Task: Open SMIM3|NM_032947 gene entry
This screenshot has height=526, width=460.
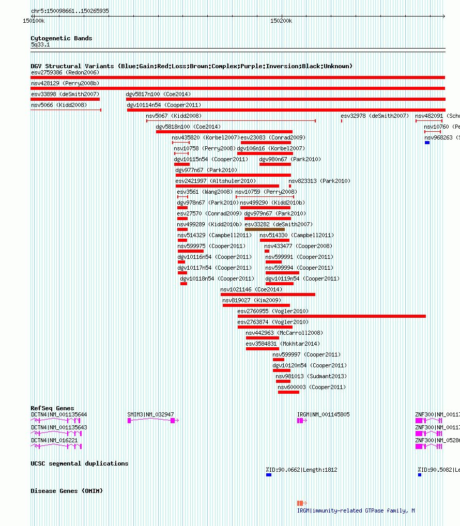Action: coord(150,414)
